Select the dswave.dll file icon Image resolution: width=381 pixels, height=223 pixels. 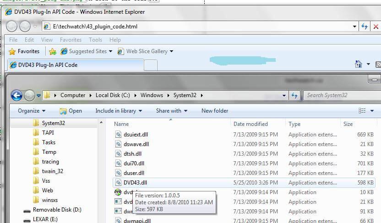[118, 144]
